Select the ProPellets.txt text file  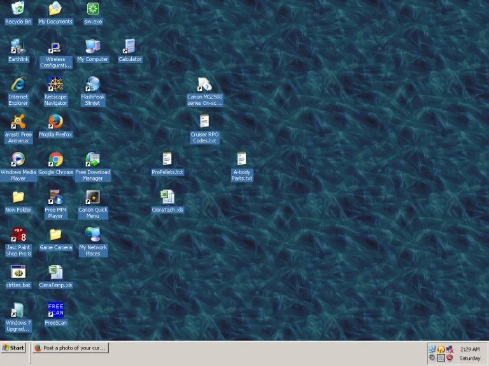click(x=167, y=159)
